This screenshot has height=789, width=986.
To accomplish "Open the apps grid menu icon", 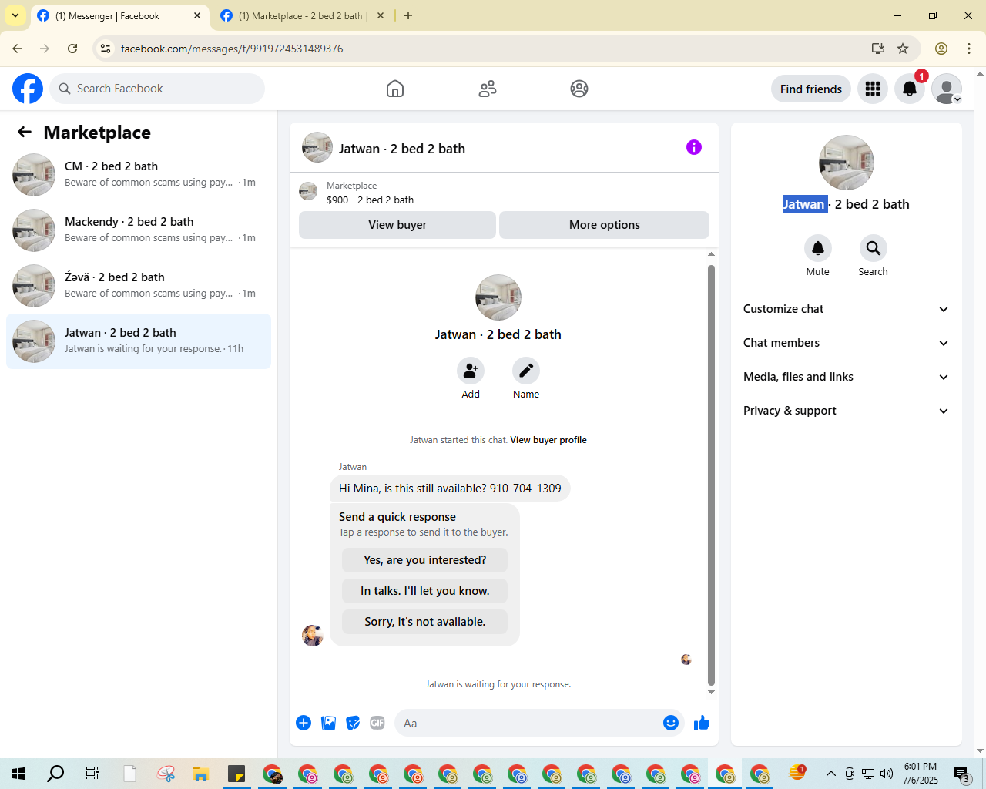I will 873,89.
